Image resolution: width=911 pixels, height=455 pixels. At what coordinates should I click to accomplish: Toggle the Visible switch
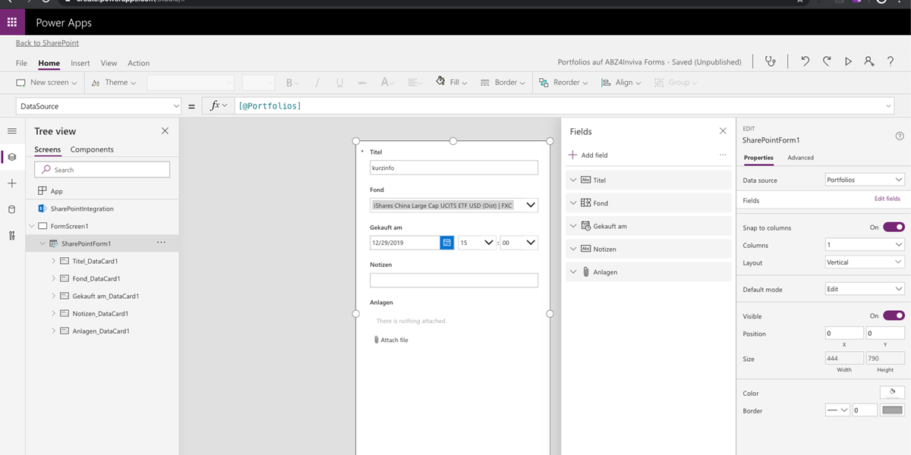pyautogui.click(x=894, y=315)
